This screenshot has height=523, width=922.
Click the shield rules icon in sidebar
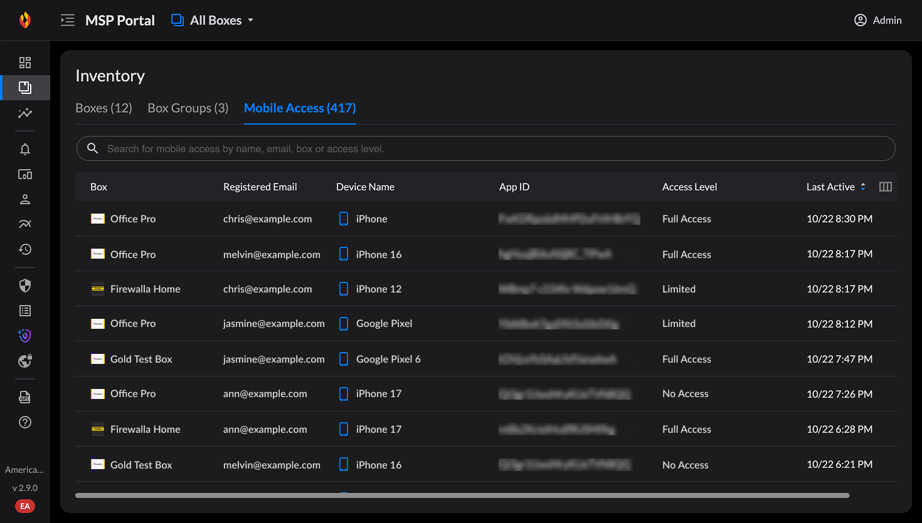click(25, 286)
